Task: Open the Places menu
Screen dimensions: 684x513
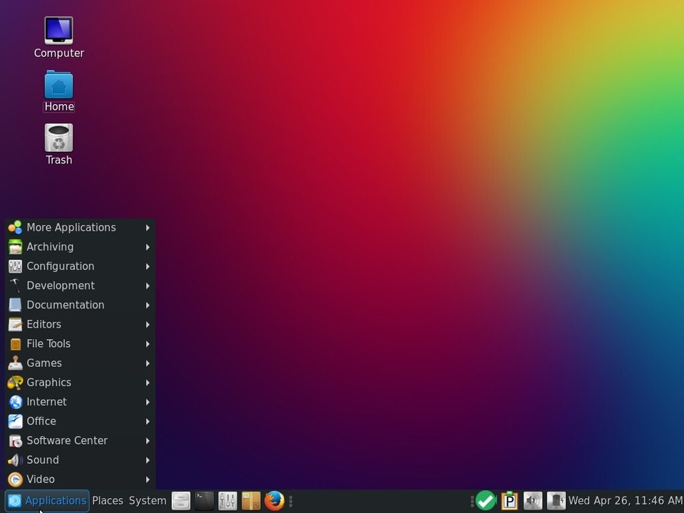Action: [x=108, y=500]
